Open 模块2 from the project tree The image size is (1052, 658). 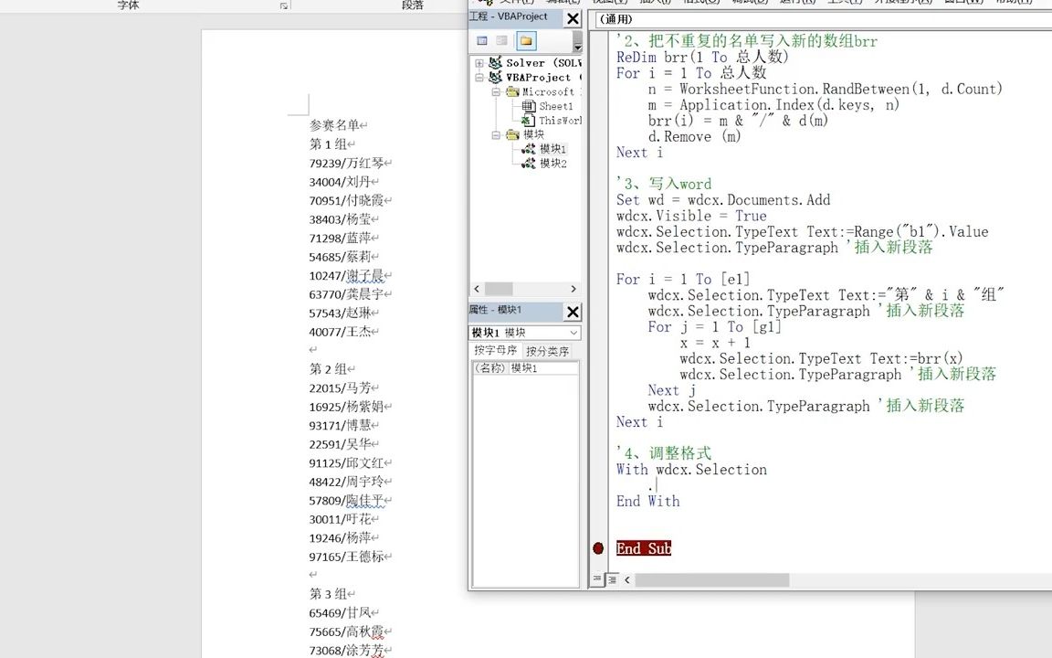pyautogui.click(x=552, y=163)
